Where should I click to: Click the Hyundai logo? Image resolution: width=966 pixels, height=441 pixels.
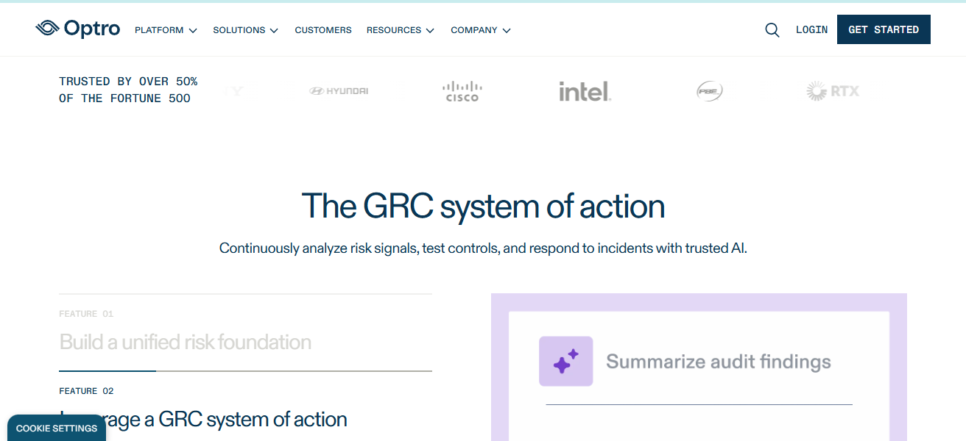(x=339, y=91)
